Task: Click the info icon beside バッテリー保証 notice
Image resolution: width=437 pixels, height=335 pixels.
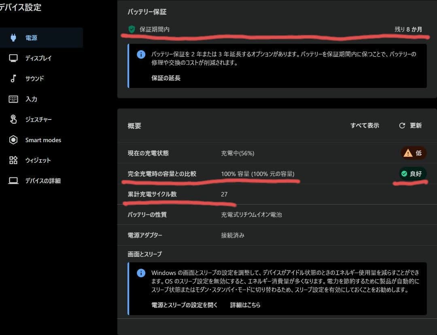Action: coord(141,54)
